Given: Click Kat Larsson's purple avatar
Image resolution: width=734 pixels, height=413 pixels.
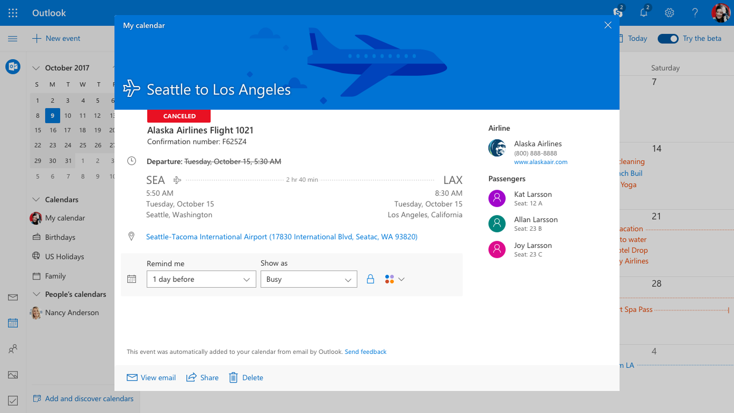Looking at the screenshot, I should coord(497,198).
